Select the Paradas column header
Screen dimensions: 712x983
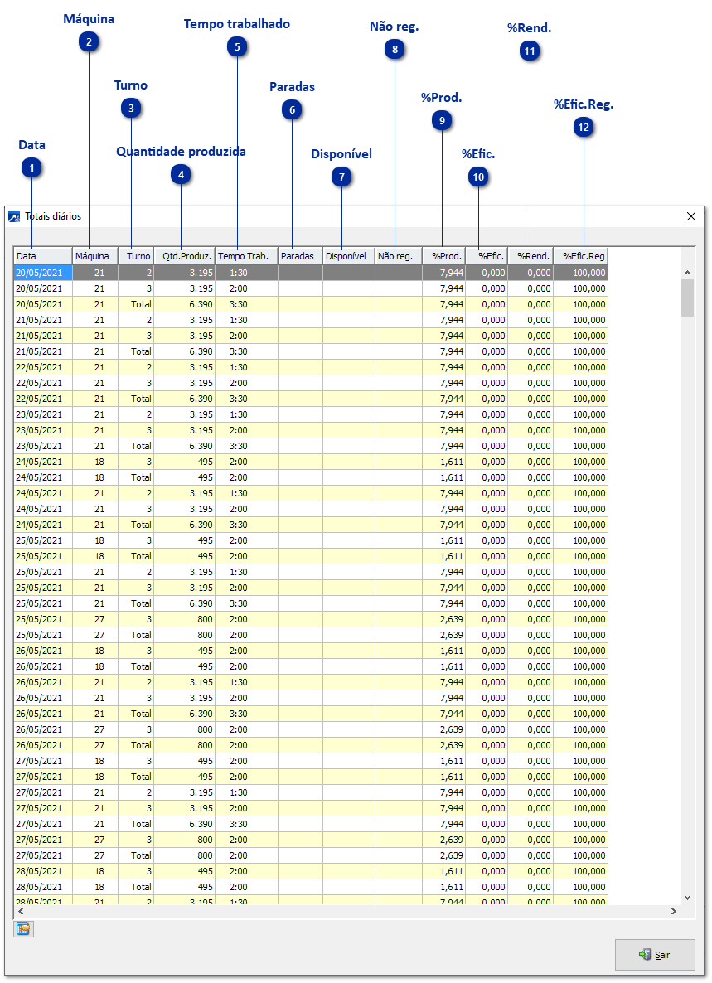click(299, 256)
